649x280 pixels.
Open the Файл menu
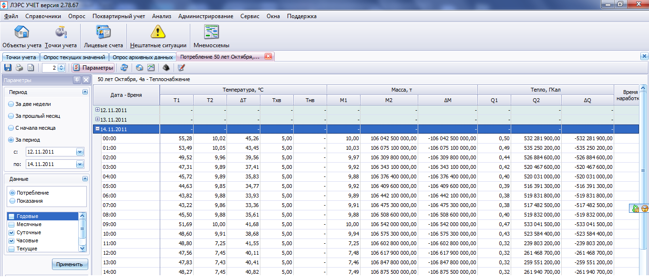(10, 16)
